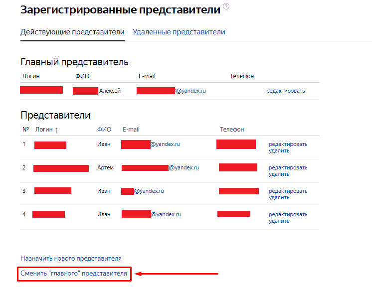Click @yandex.ru email in row 1
This screenshot has height=287, width=372.
coord(165,144)
